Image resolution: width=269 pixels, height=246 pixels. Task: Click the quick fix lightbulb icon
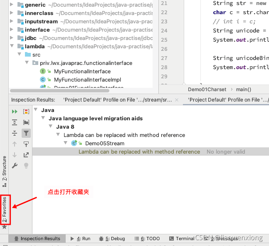(26, 166)
